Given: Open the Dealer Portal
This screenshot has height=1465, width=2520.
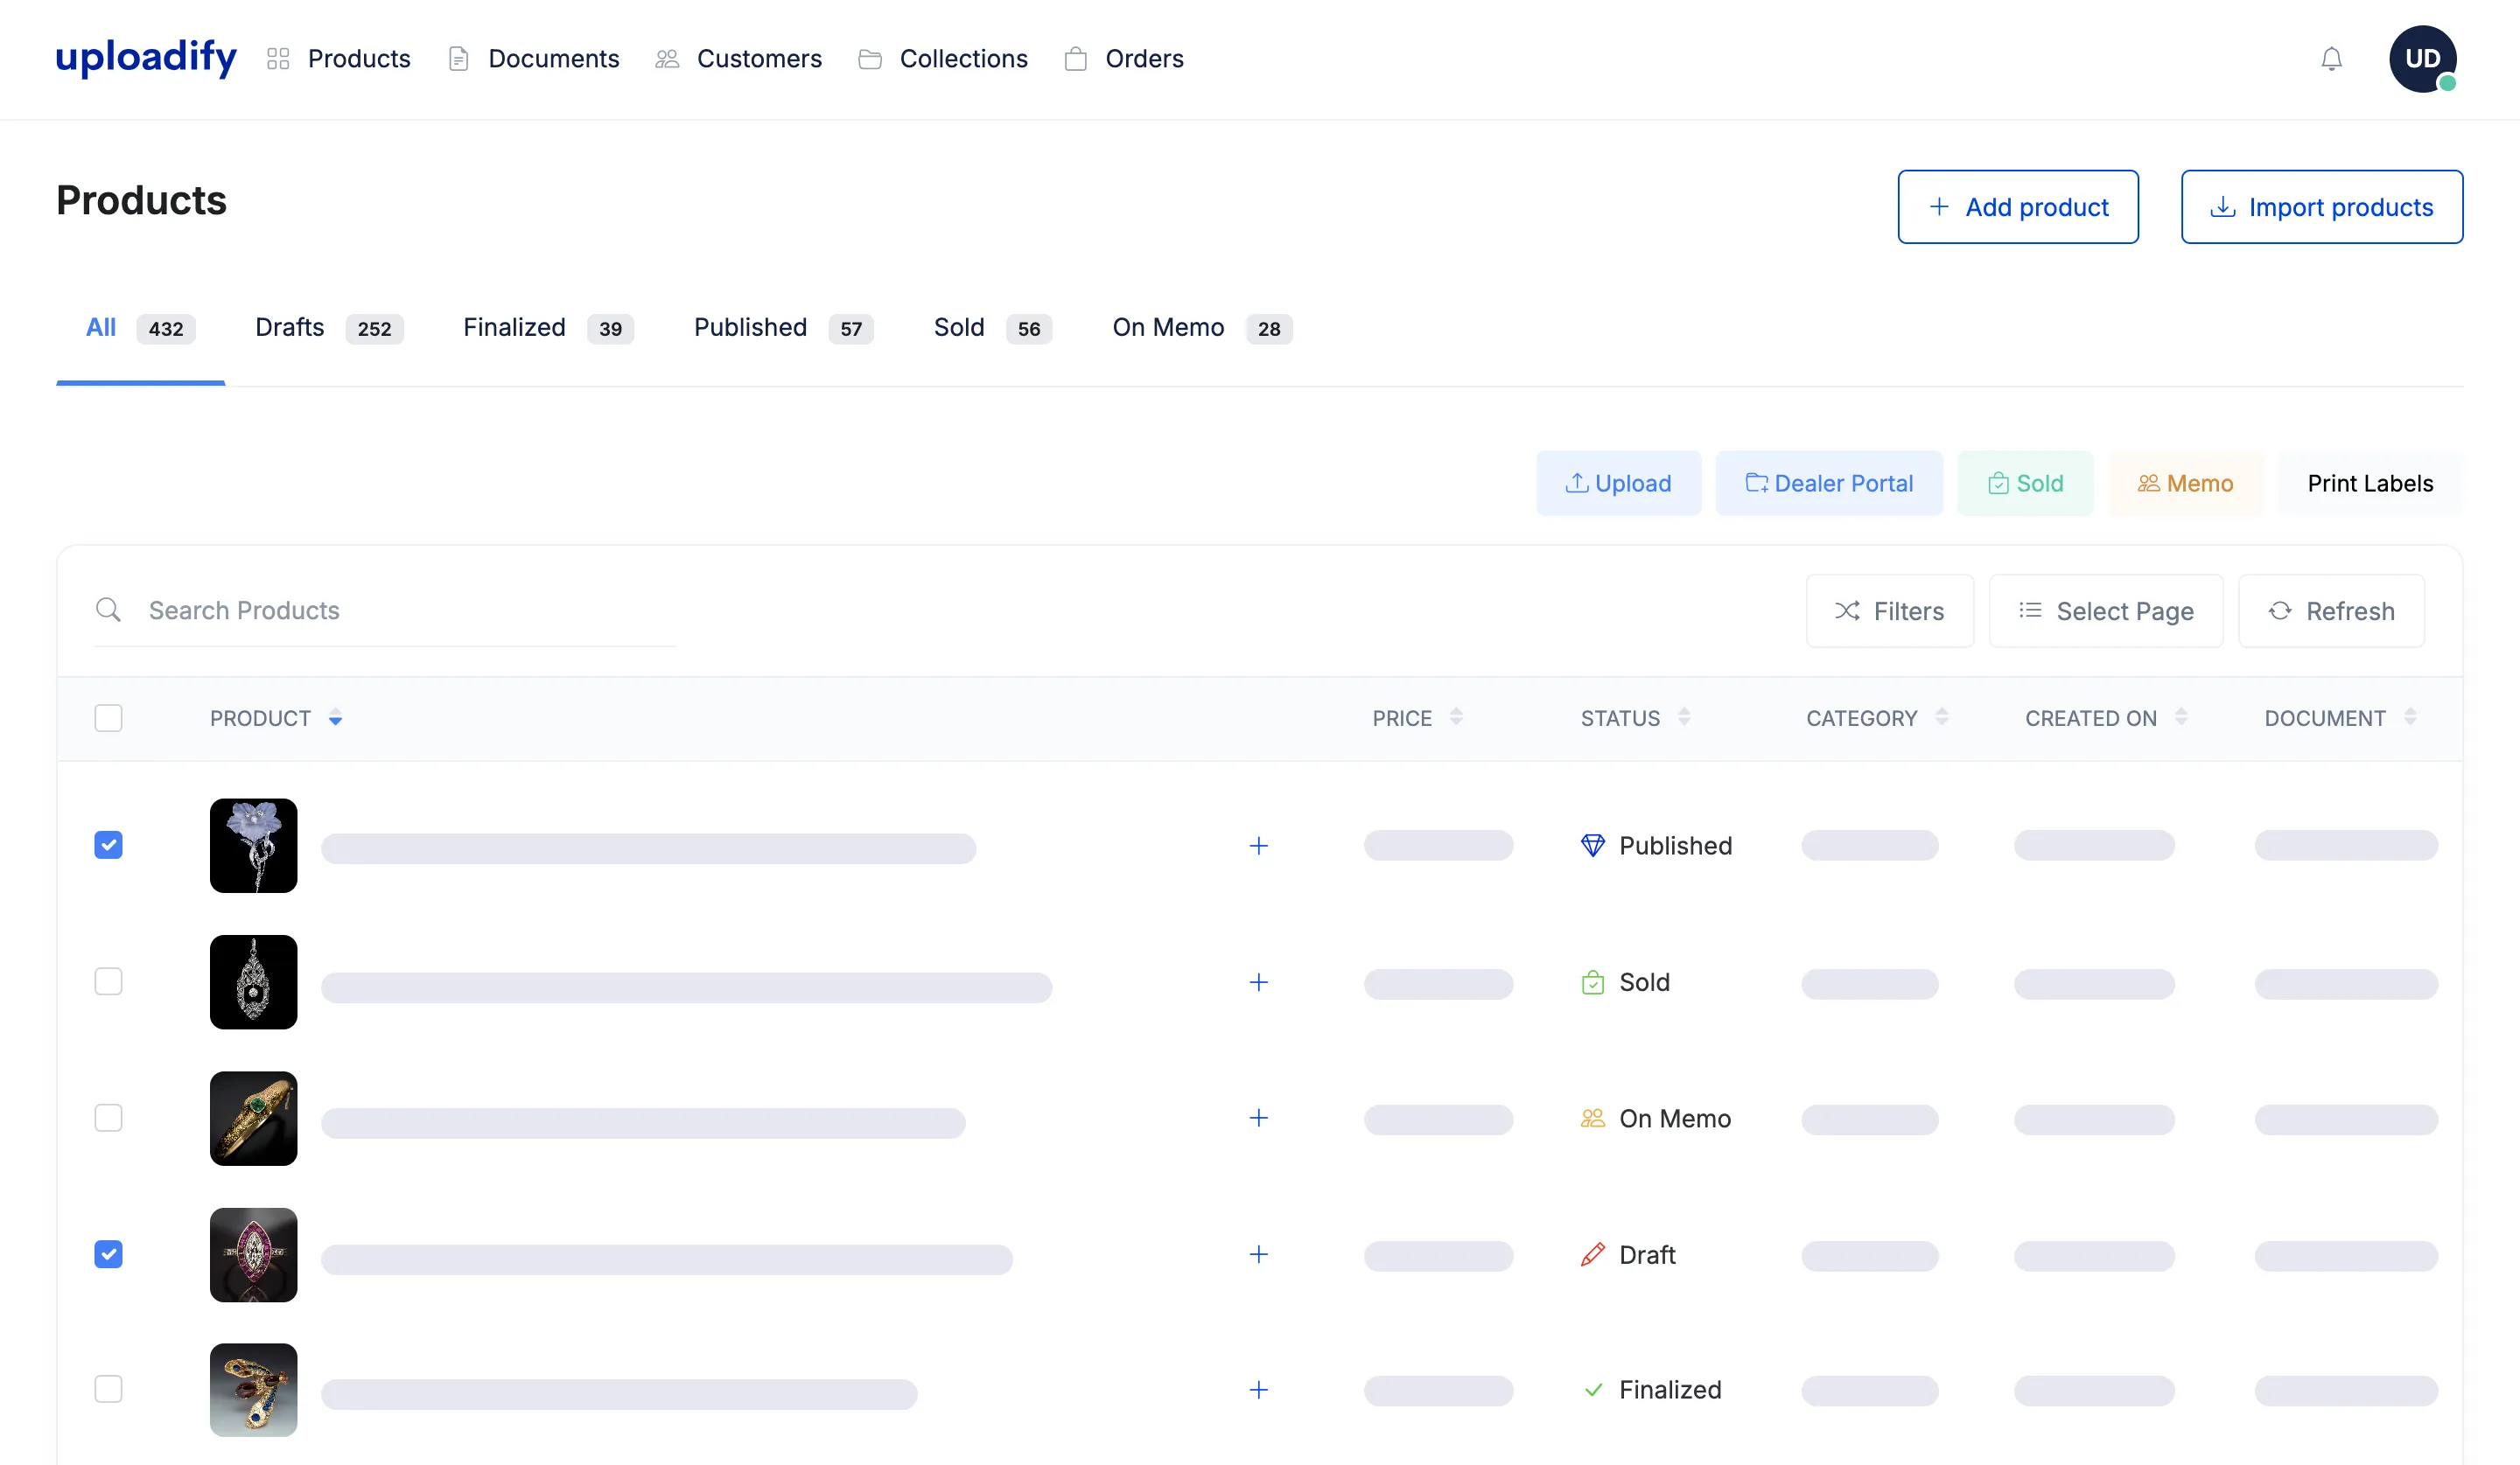Looking at the screenshot, I should point(1829,483).
